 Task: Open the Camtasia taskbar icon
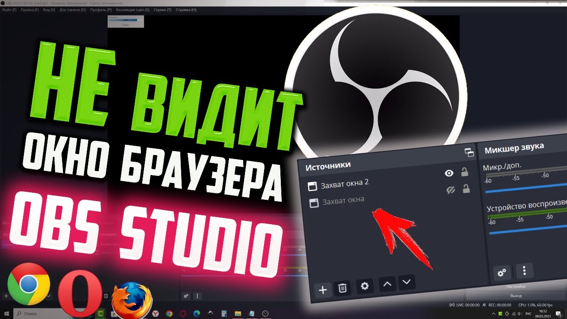[101, 314]
